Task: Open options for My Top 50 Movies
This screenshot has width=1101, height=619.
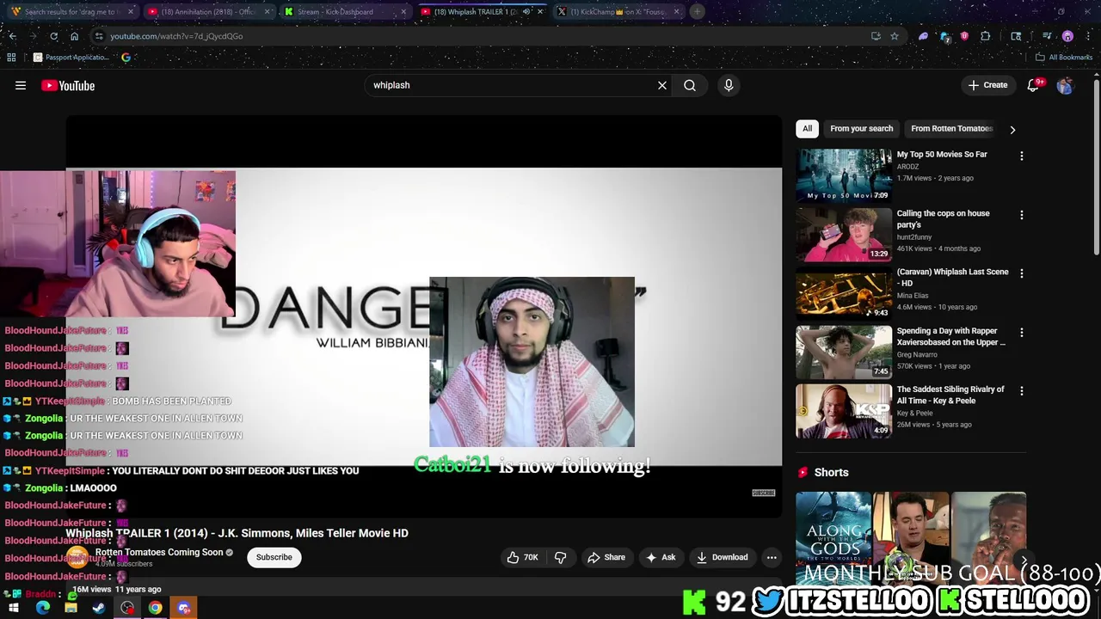Action: pyautogui.click(x=1022, y=156)
